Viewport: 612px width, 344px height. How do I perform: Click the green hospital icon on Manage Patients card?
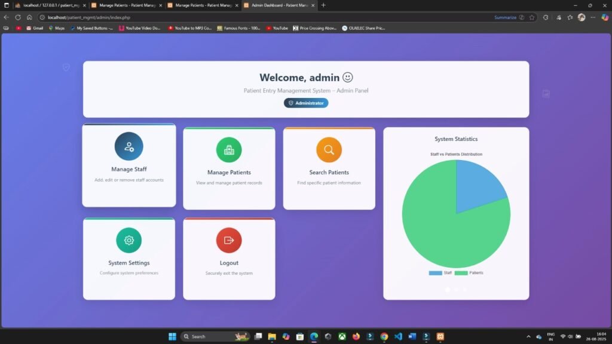[x=229, y=150]
